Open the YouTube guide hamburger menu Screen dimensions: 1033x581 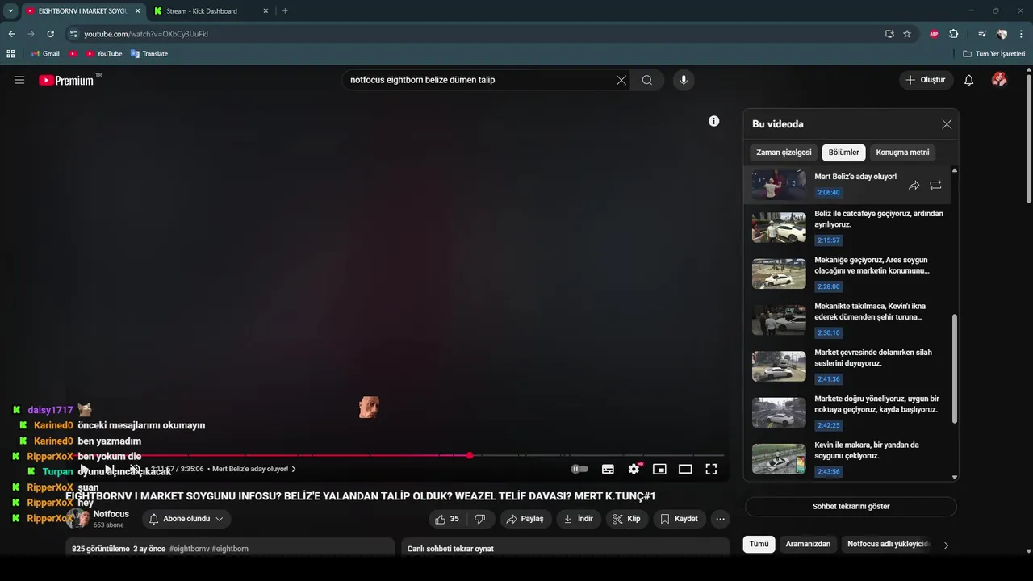click(x=19, y=80)
